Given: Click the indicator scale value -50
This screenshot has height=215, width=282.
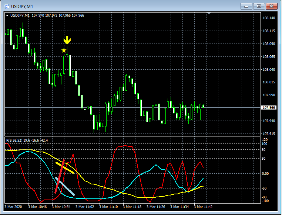Looking at the screenshot, I should [264, 188].
